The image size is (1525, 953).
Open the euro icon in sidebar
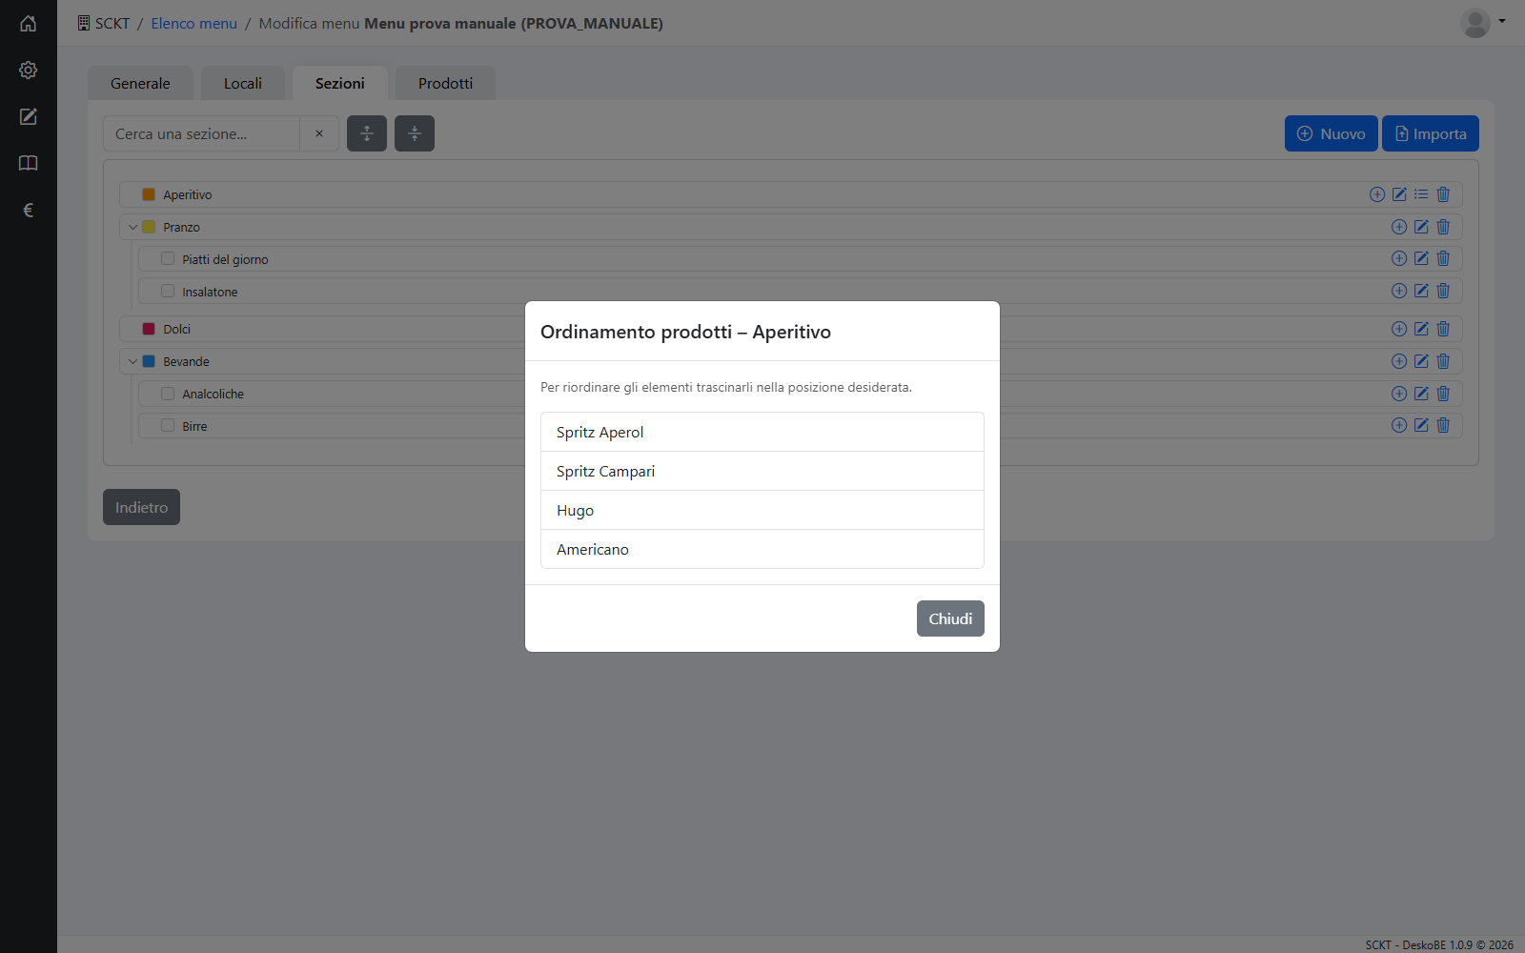click(x=29, y=210)
